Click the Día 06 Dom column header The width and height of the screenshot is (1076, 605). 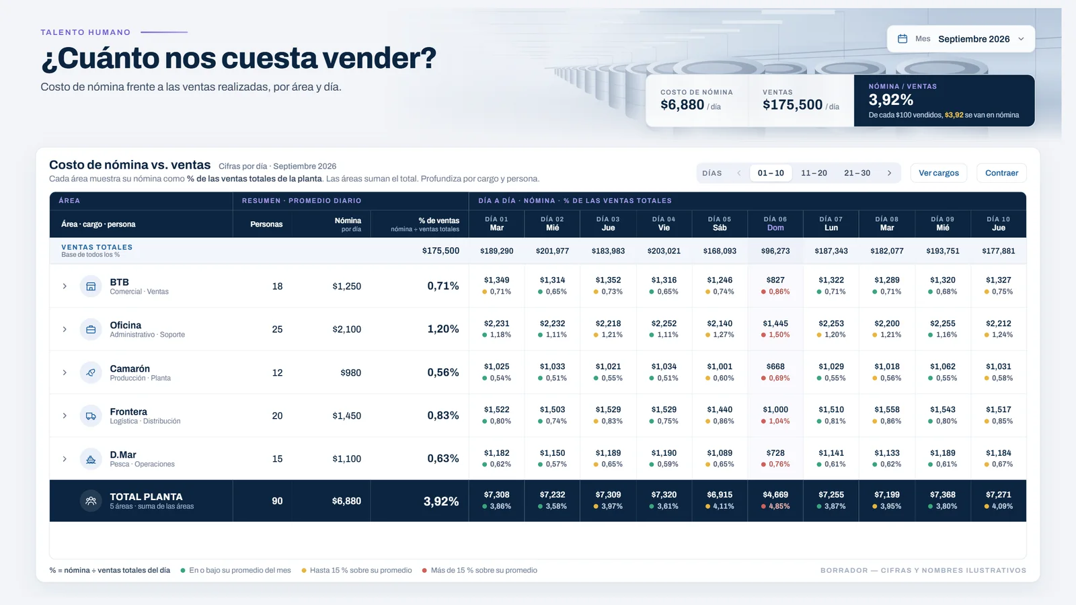pos(775,224)
